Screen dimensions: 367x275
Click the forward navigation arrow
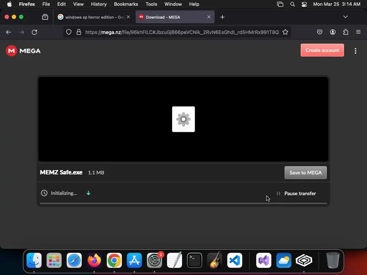pos(22,32)
